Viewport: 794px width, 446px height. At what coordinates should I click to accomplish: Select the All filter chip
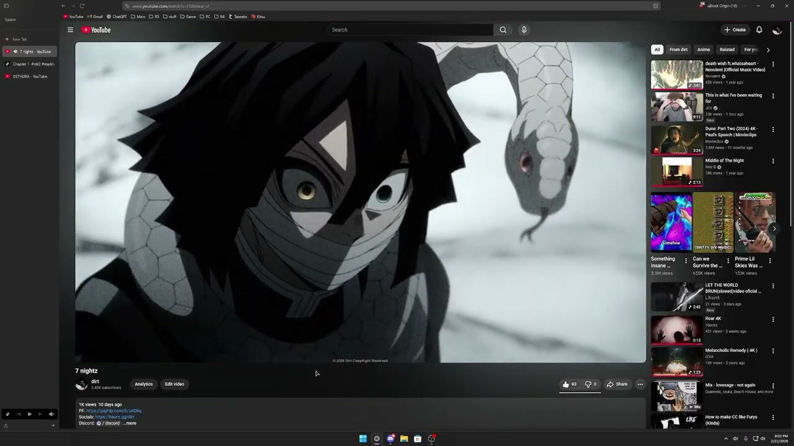[x=657, y=50]
